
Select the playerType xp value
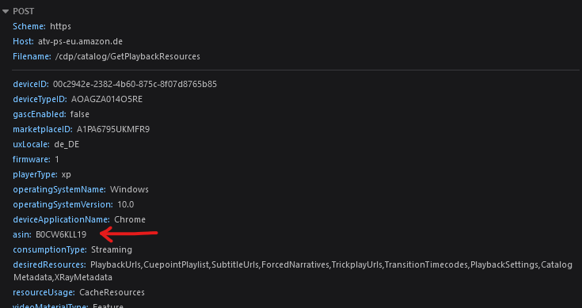point(66,174)
